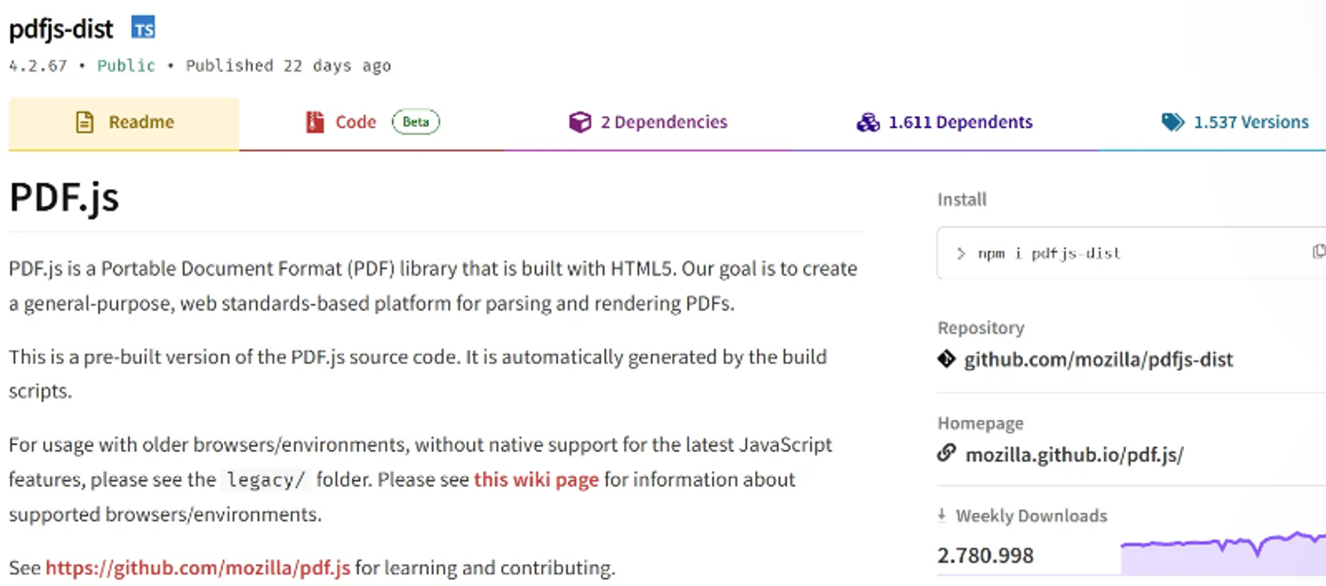
Task: Click the Install section label
Action: [962, 200]
